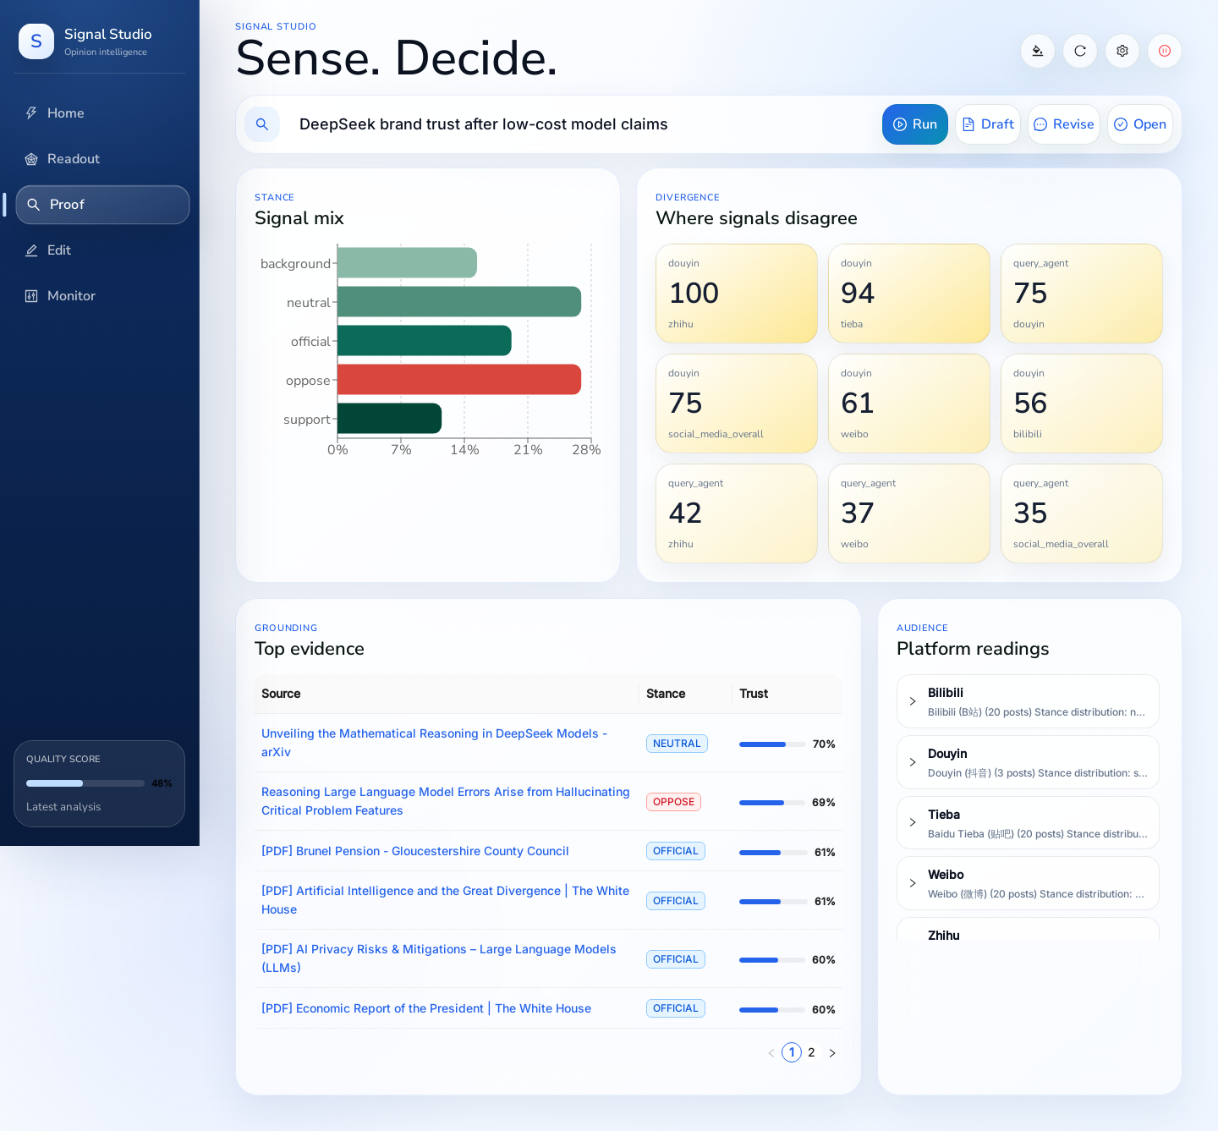Select the douyin–zhihu 100 divergence card
The height and width of the screenshot is (1131, 1218).
737,294
